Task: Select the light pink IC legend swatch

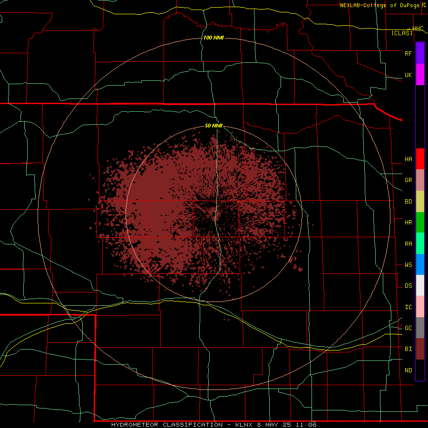Action: (x=420, y=307)
